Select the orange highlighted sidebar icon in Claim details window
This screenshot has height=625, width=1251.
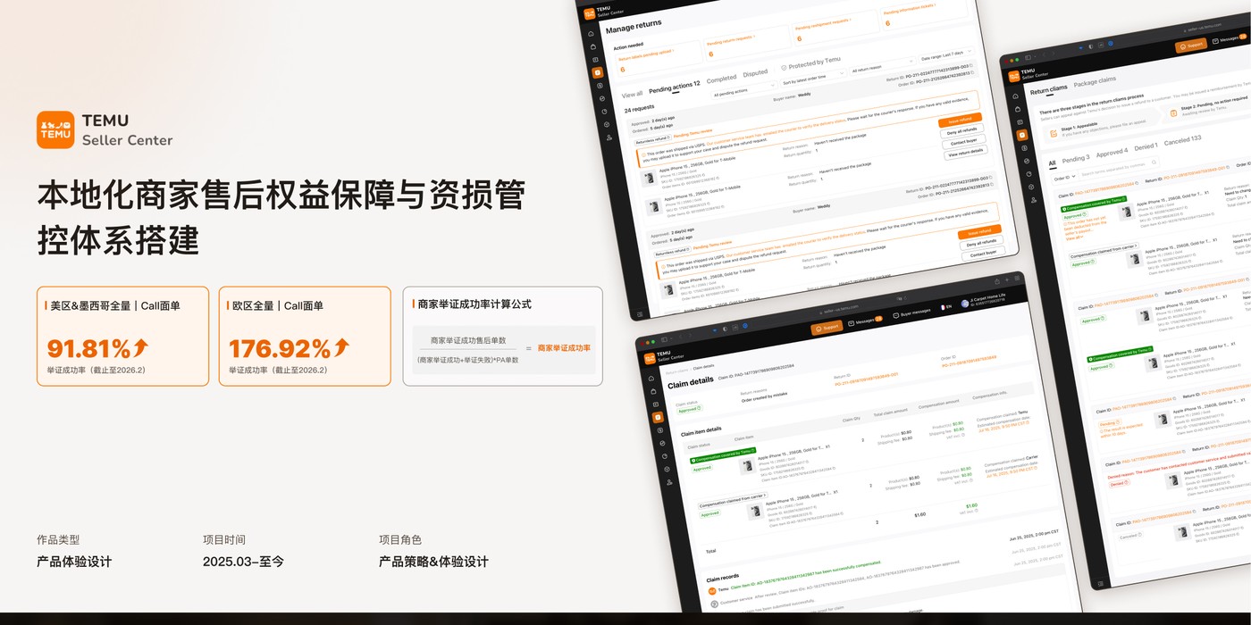click(658, 417)
